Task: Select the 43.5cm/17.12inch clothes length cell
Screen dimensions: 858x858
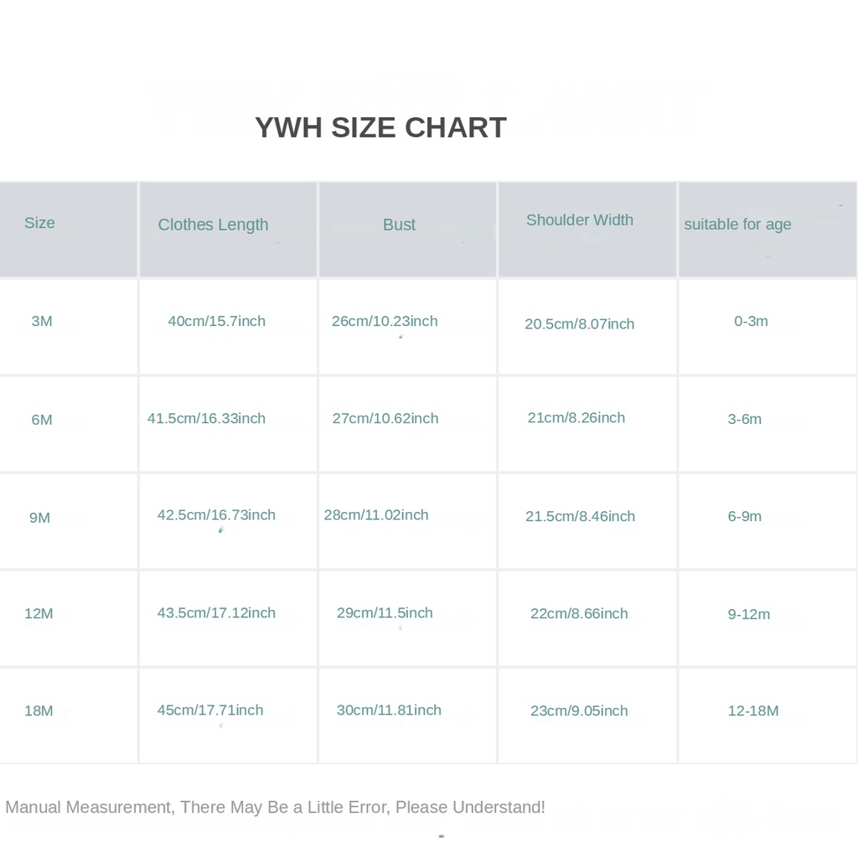Action: point(216,612)
